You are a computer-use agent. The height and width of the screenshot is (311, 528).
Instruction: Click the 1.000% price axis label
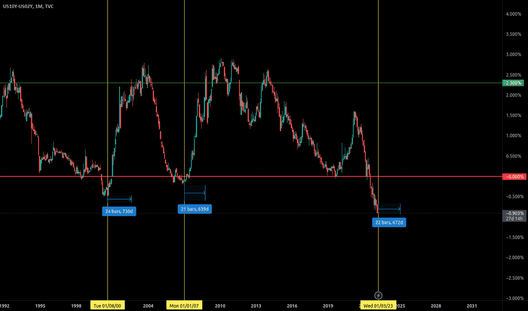513,136
